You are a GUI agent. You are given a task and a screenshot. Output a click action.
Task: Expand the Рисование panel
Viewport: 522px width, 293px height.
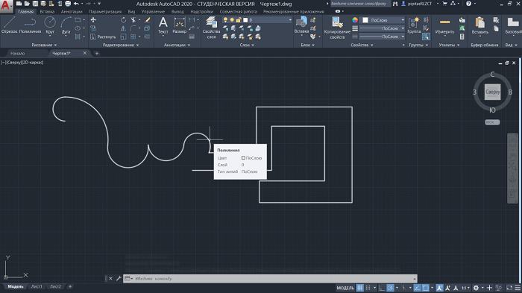tap(44, 45)
